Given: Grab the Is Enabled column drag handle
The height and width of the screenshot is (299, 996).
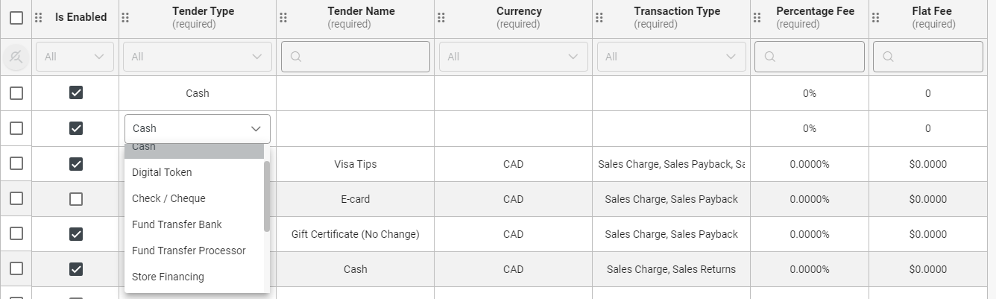Looking at the screenshot, I should tap(39, 18).
